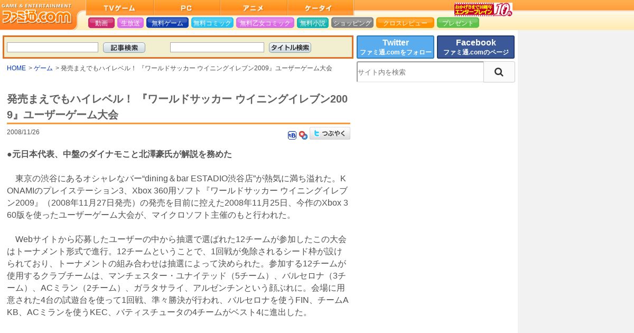Viewport: 634px width, 333px height.
Task: Click the ゲーム breadcrumb link
Action: [x=43, y=68]
